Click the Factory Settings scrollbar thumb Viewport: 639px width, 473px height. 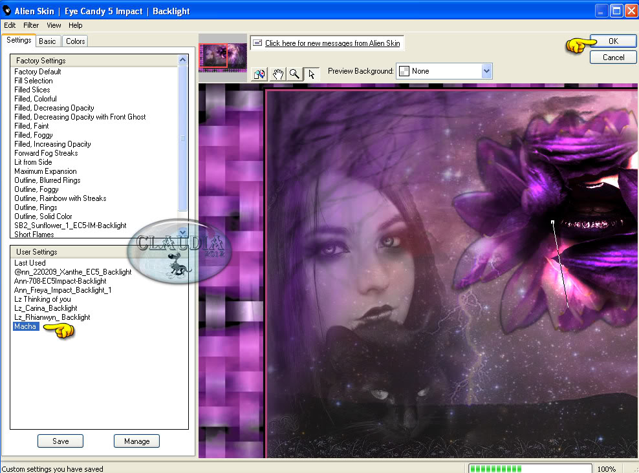click(182, 138)
